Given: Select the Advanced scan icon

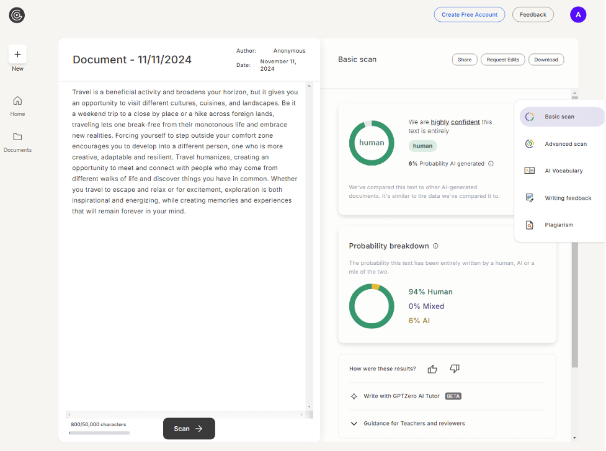Looking at the screenshot, I should click(x=529, y=143).
